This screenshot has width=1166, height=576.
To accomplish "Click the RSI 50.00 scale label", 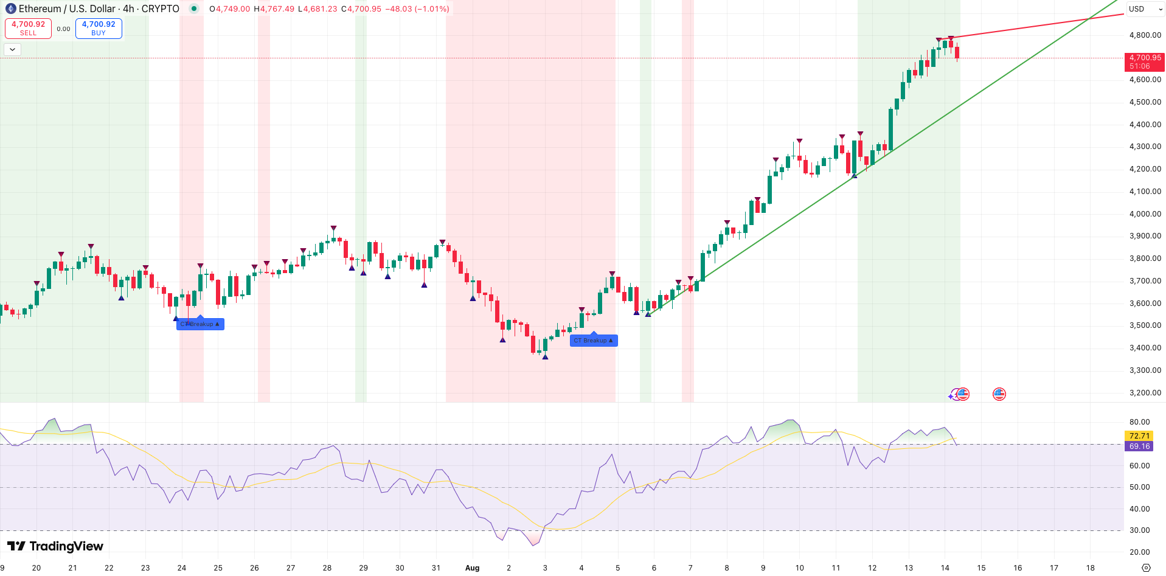I will (1139, 487).
